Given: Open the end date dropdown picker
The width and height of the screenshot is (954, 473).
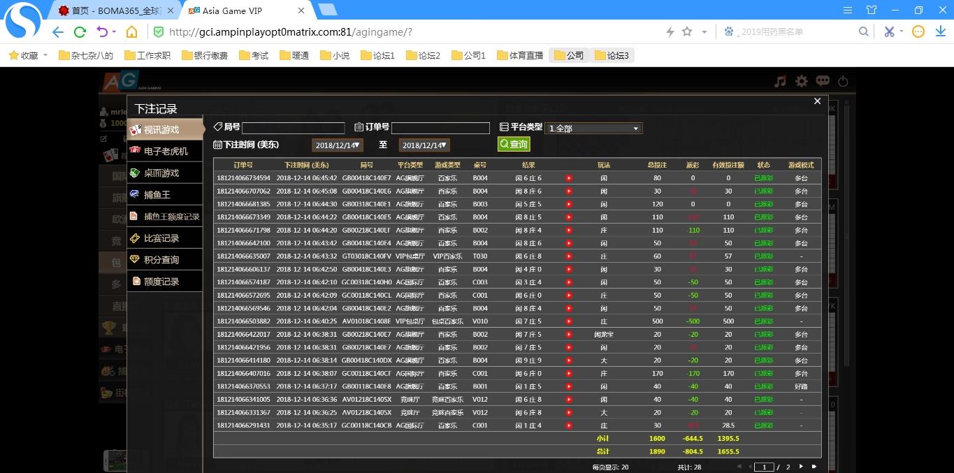Looking at the screenshot, I should [424, 145].
